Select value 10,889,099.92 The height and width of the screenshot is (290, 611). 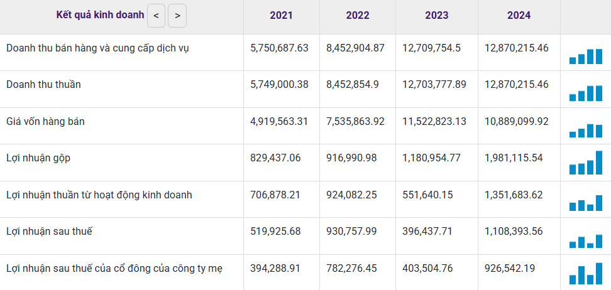517,121
